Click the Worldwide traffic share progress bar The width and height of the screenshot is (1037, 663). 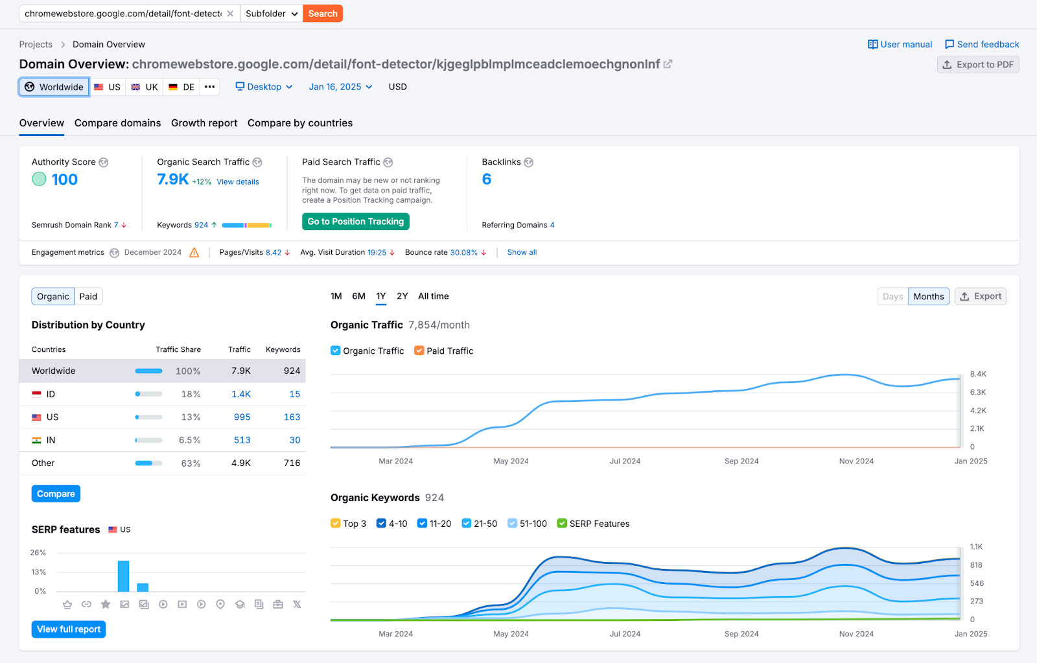coord(148,371)
